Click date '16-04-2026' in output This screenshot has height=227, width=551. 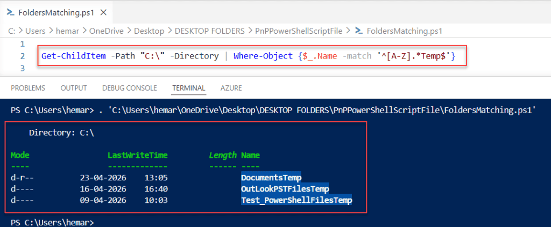pos(103,189)
